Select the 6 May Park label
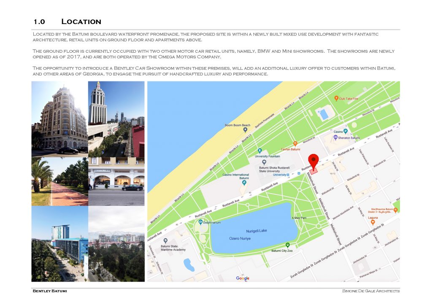 click(299, 218)
